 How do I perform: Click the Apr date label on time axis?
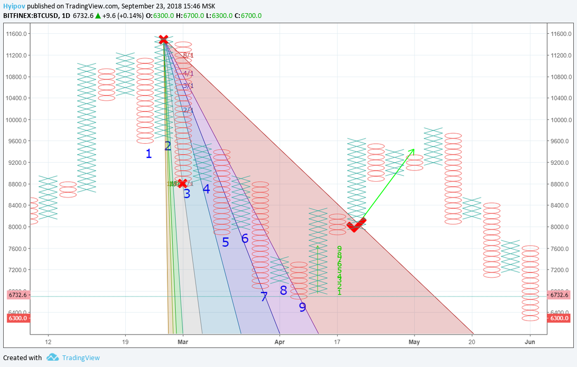[x=280, y=342]
